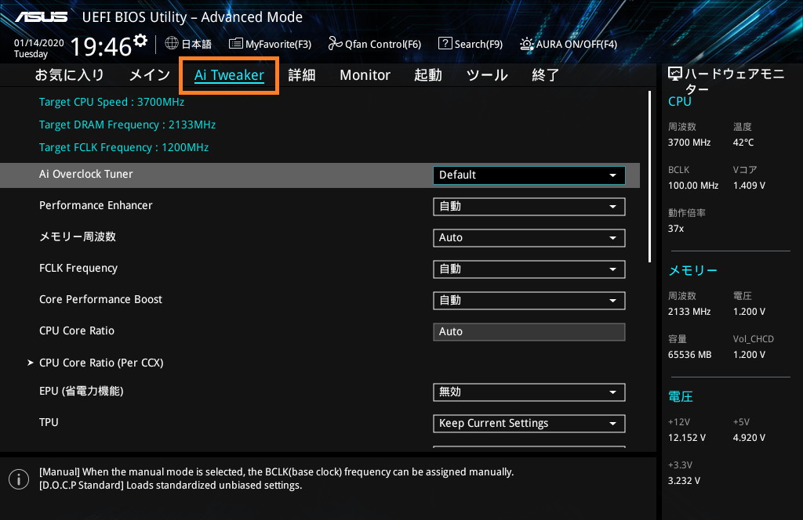This screenshot has height=520, width=803.
Task: Select the FCLK Frequency label
Action: [x=78, y=268]
